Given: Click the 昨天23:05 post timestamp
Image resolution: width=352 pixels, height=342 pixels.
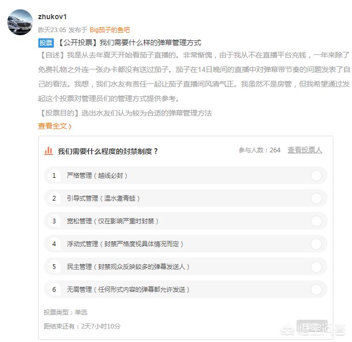Looking at the screenshot, I should coord(52,30).
